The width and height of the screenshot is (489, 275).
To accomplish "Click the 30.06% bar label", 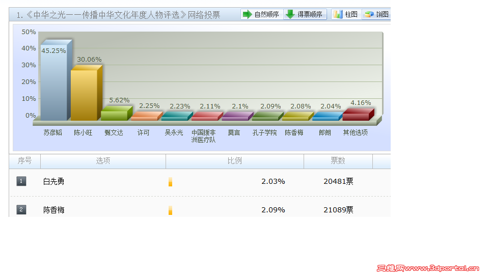I will pyautogui.click(x=89, y=59).
